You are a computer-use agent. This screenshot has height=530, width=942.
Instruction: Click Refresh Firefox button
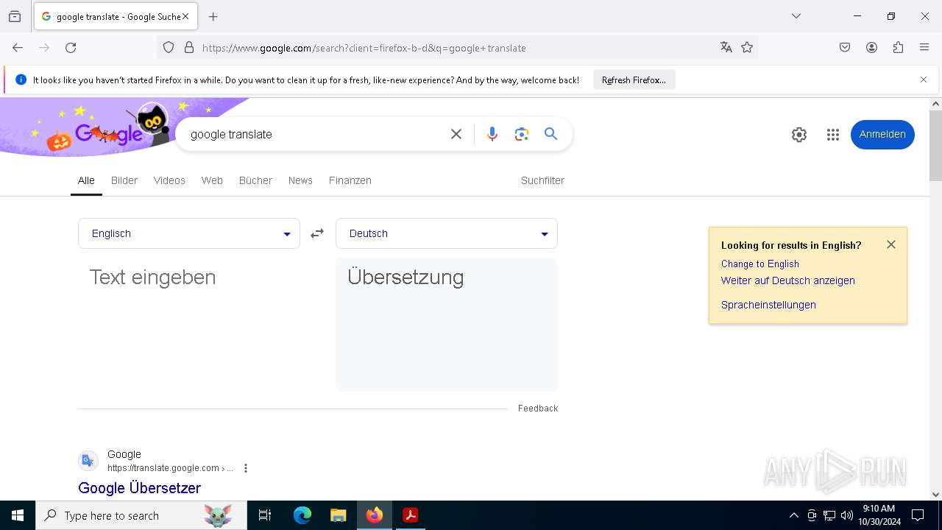point(634,80)
